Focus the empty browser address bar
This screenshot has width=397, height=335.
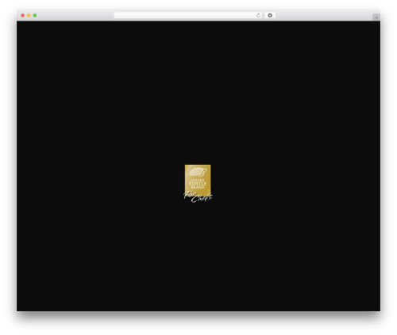point(185,15)
